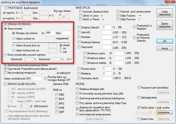Screen dimensions: 176x124
Task: Tick the Odbij Poziomo checkbox
Action: coord(118,16)
